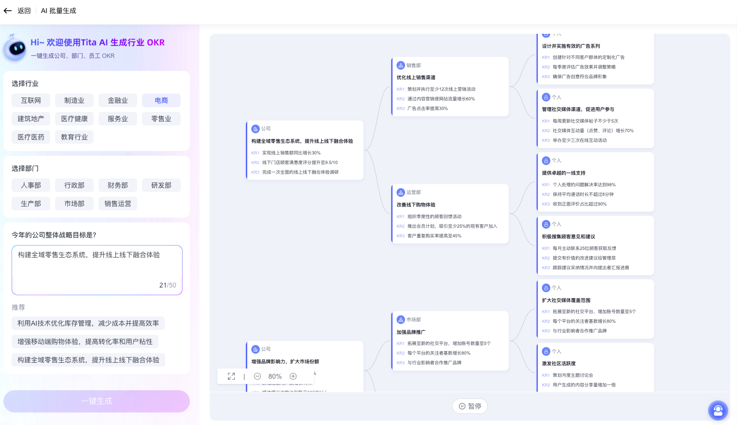
Task: Choose the 金融业 industry tag
Action: pos(118,100)
